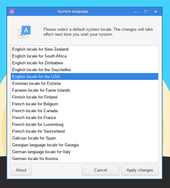170x188 pixels.
Task: Select French locale for Canada
Action: click(x=85, y=111)
